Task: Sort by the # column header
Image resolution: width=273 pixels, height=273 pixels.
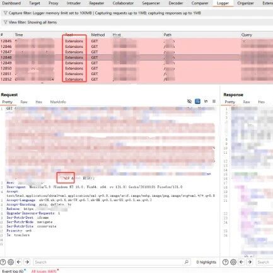Action: (2, 35)
